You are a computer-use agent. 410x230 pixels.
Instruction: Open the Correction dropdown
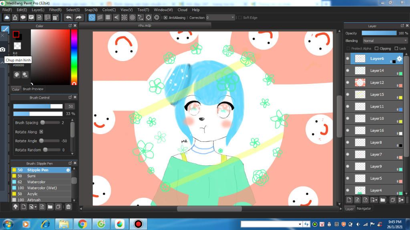click(220, 18)
